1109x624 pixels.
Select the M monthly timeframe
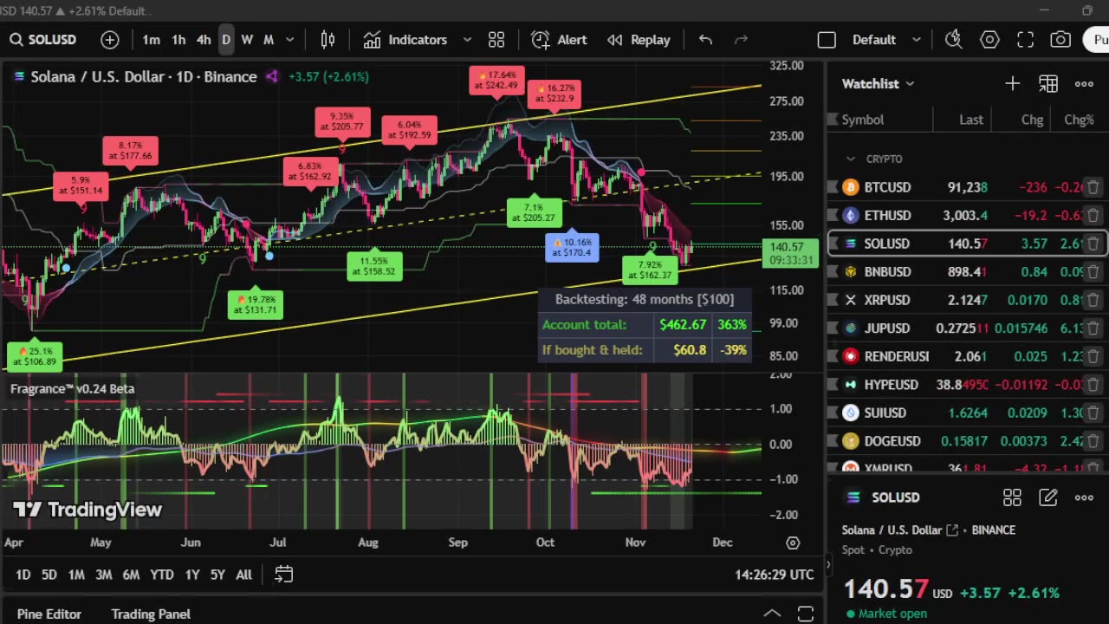(269, 40)
